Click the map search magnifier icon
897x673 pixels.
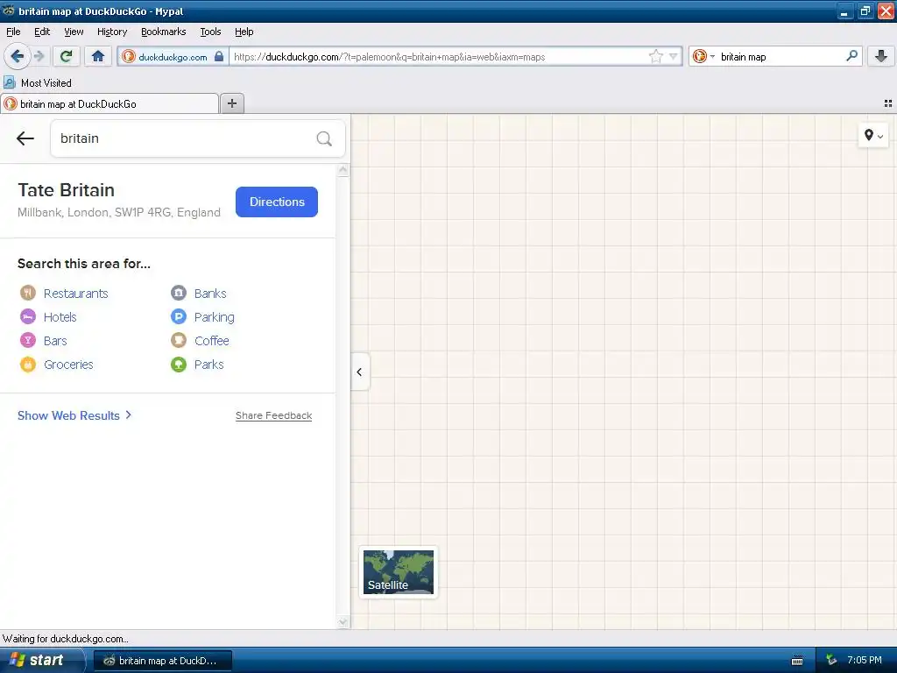324,138
